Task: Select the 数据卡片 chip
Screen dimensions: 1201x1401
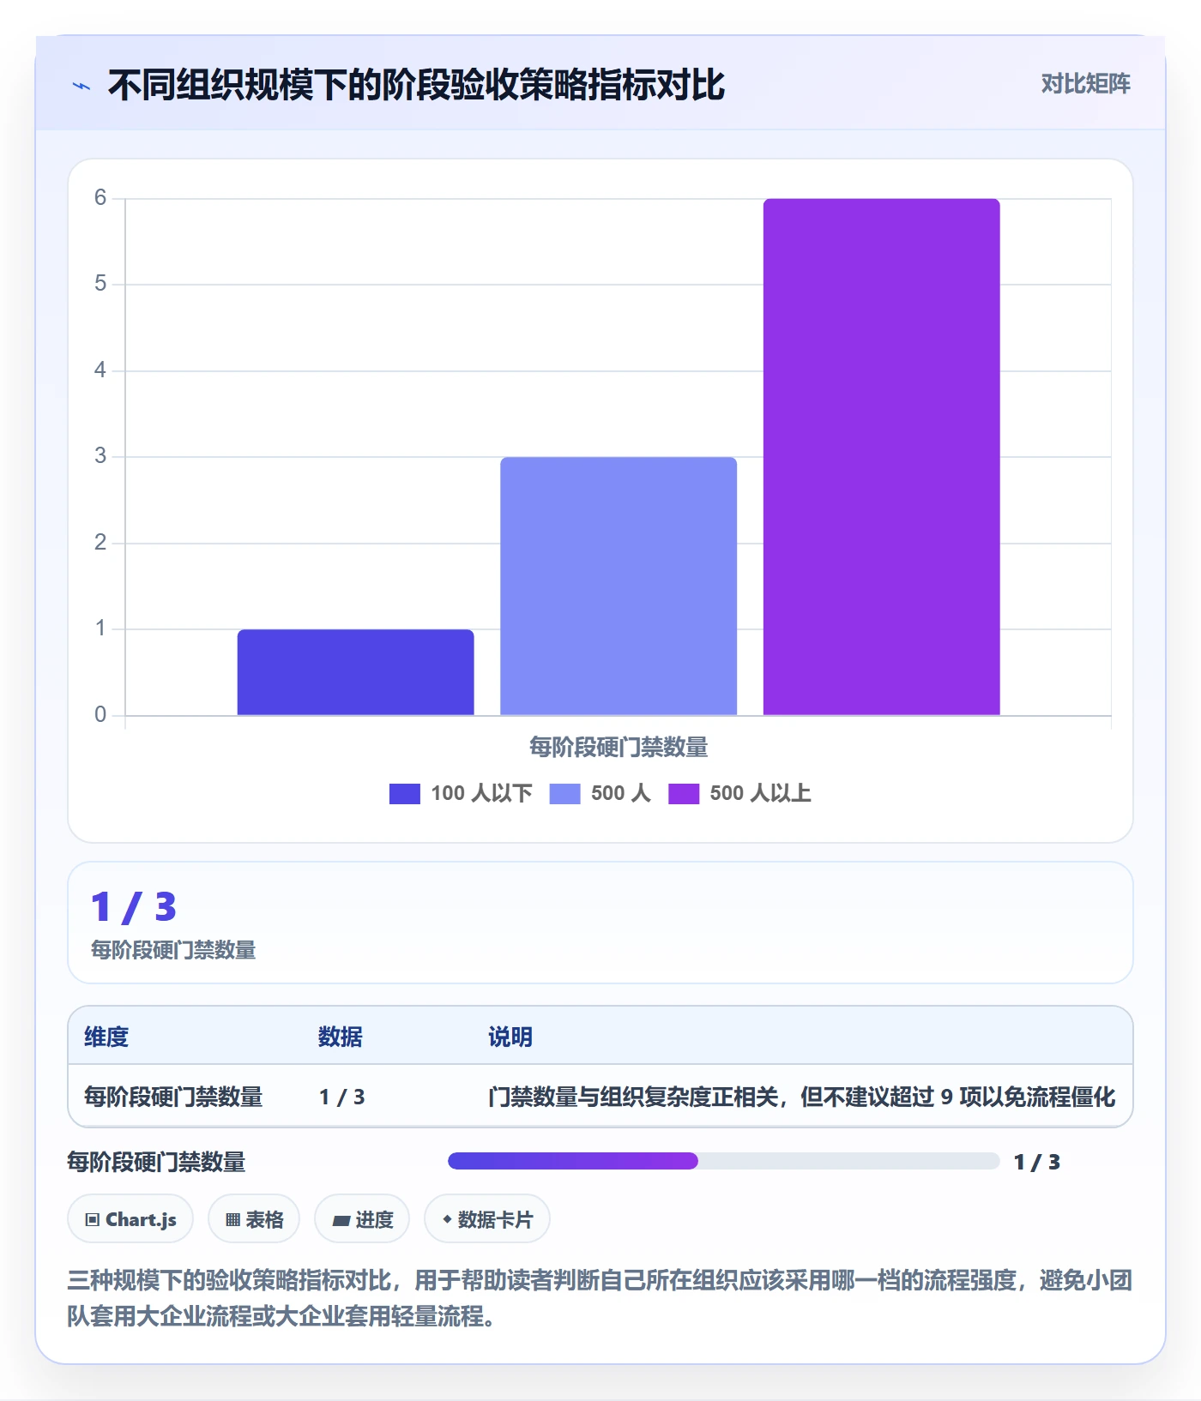Action: (487, 1218)
